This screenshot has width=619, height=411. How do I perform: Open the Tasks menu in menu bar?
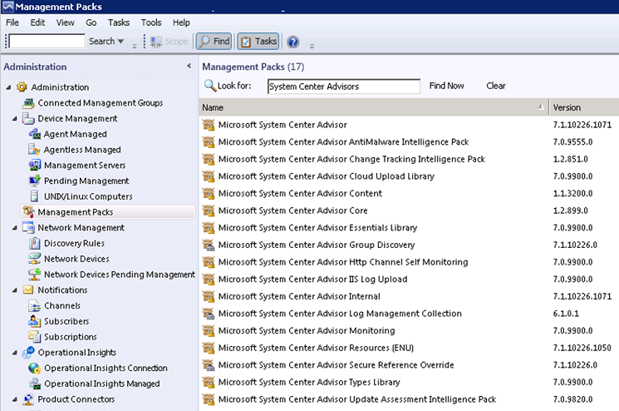(x=119, y=22)
